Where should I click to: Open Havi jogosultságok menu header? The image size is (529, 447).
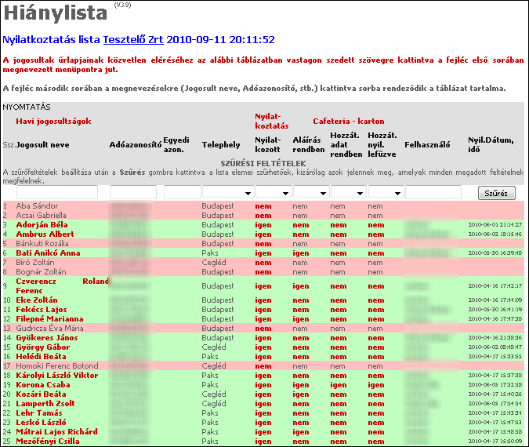coord(53,122)
